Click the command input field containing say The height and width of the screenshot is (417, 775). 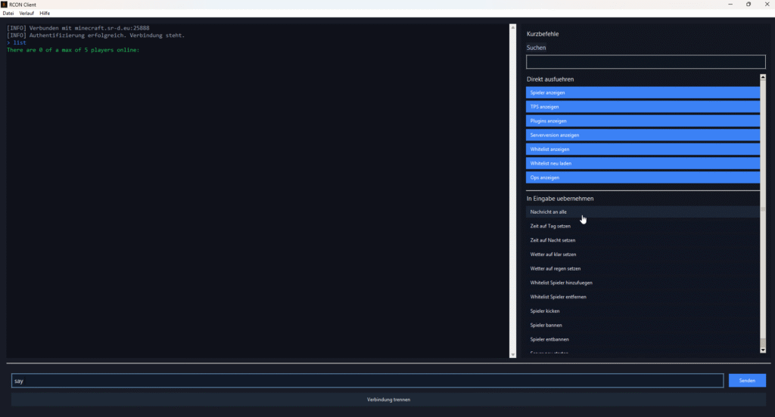coord(367,381)
